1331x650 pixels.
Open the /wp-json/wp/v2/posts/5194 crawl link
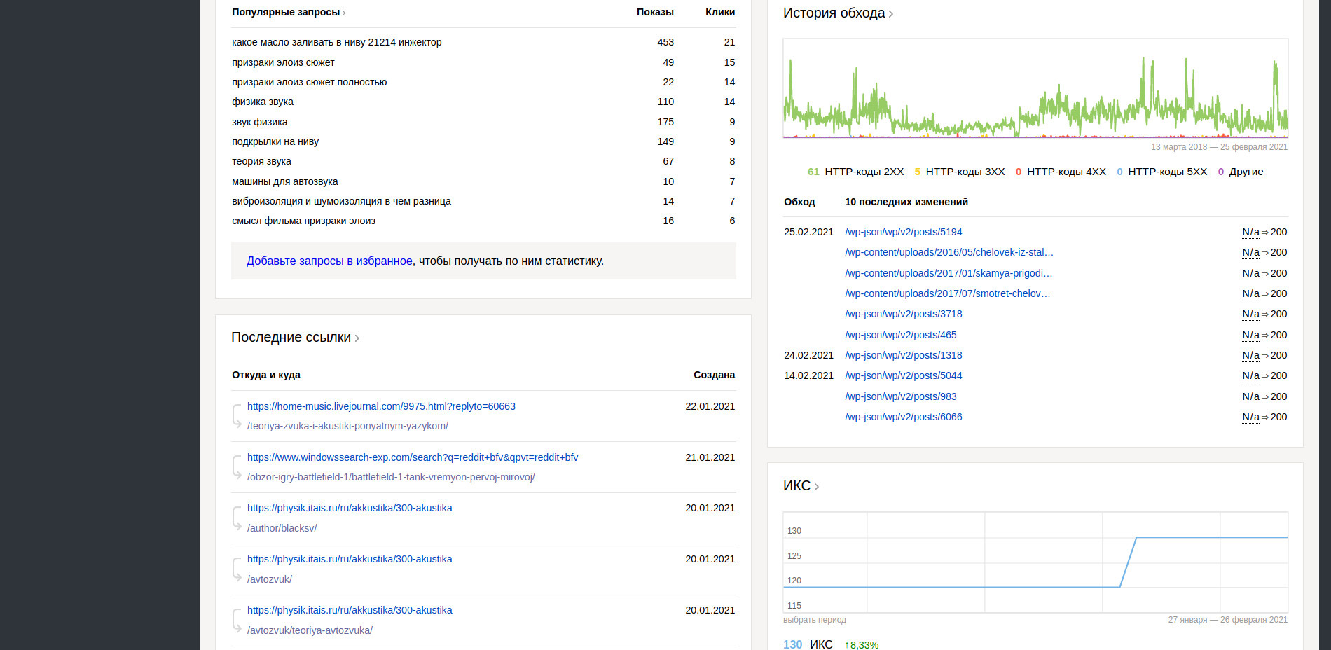coord(903,232)
